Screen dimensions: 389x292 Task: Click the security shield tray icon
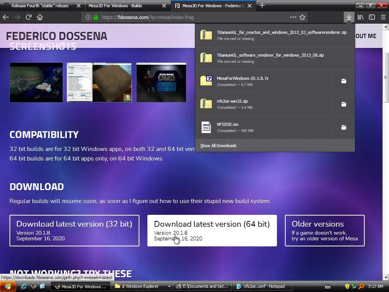(347, 287)
